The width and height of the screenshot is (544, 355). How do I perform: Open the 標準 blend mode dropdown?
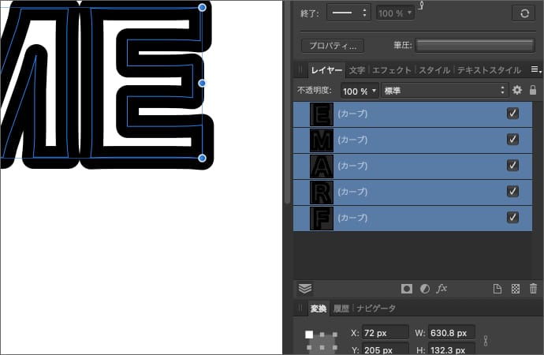point(444,91)
